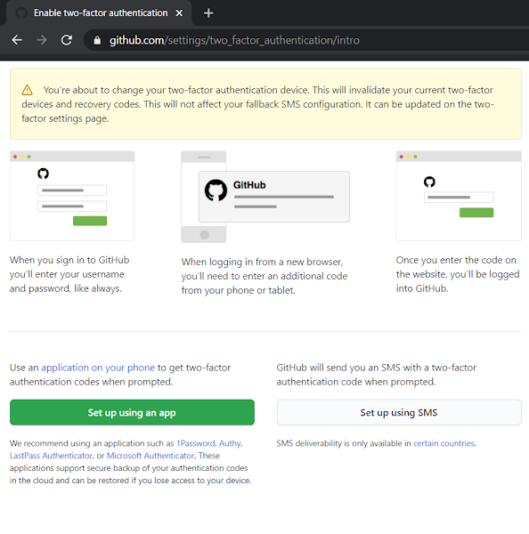Click the browser back arrow
This screenshot has height=534, width=529.
coord(17,40)
